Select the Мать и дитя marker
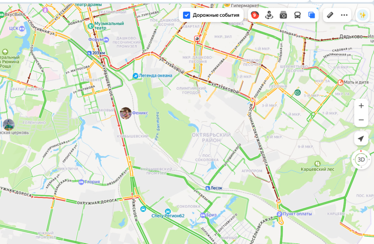The height and width of the screenshot is (244, 374). 340,83
